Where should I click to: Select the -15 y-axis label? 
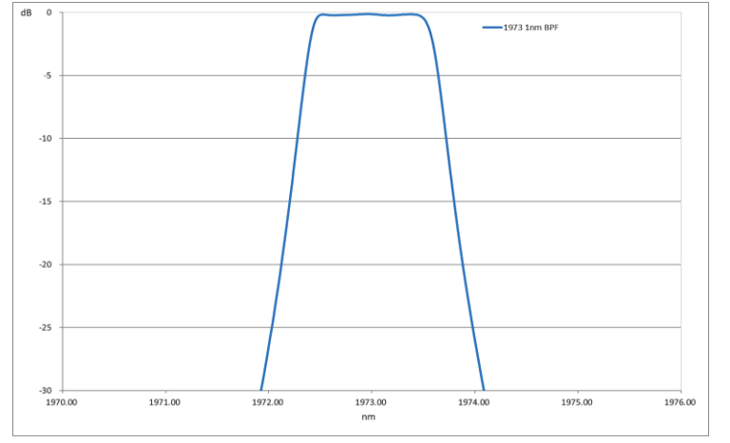46,202
